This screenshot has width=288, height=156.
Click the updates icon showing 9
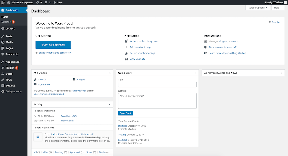[38, 3]
